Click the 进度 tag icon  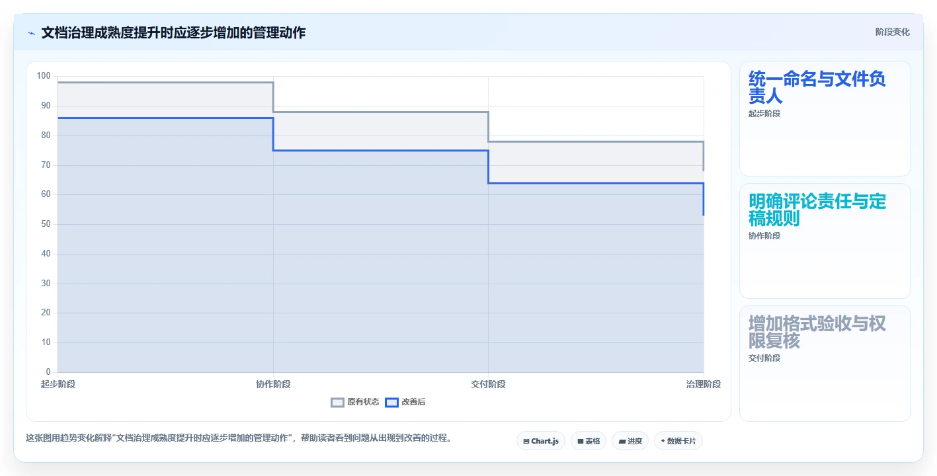tap(622, 441)
